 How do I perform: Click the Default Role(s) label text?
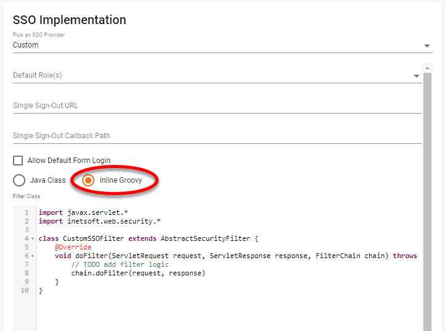pos(38,75)
